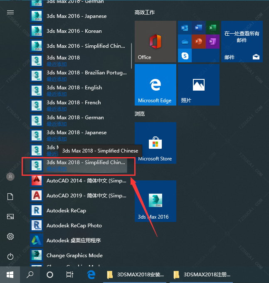Open the Office tile
269x283 pixels.
[x=155, y=42]
